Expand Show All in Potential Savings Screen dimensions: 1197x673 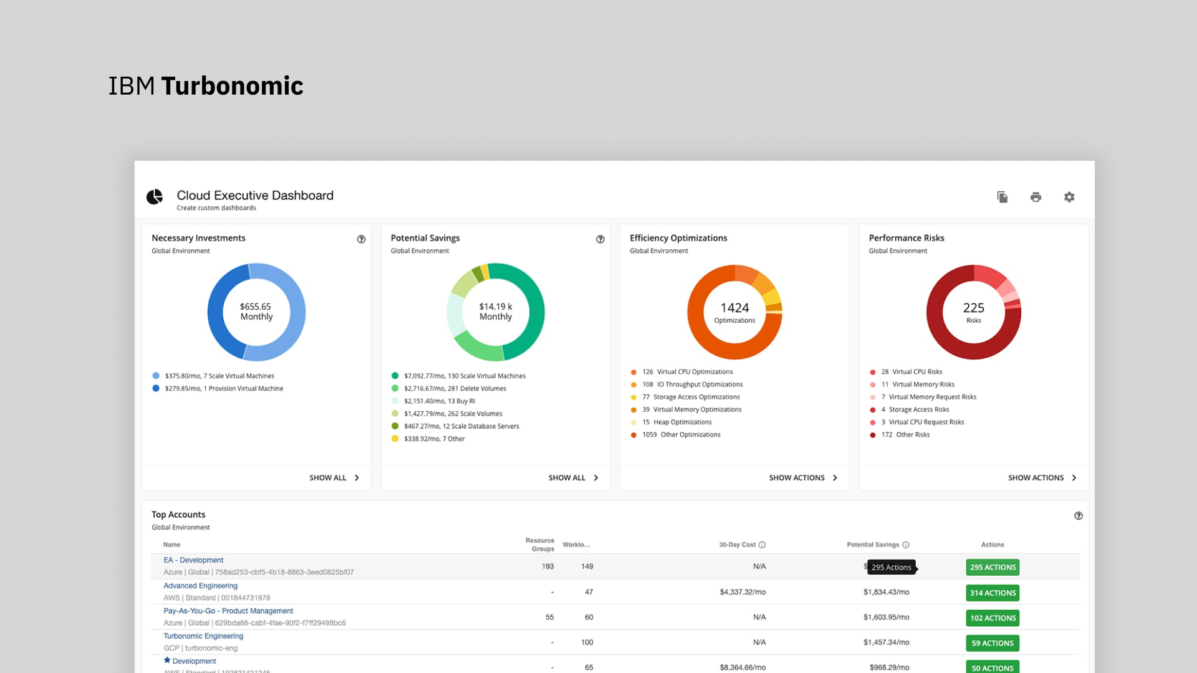coord(573,478)
